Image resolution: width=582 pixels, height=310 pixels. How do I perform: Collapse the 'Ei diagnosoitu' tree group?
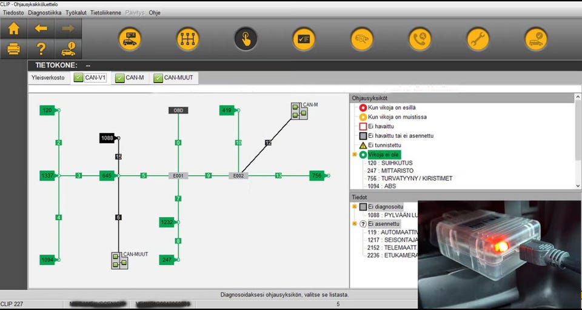(x=355, y=206)
